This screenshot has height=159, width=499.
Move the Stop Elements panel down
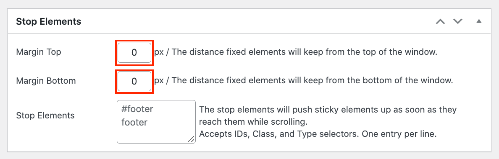point(458,21)
